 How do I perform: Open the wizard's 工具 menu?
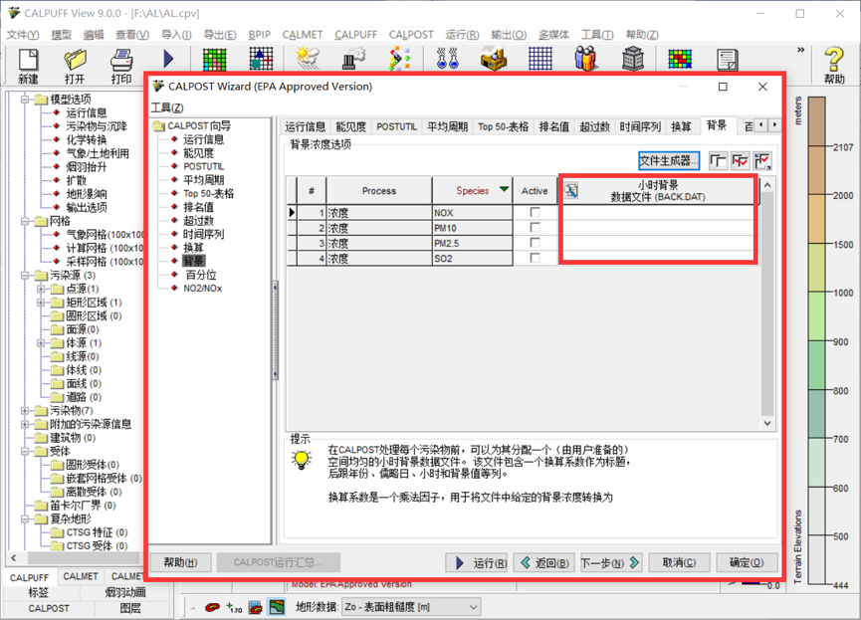(167, 107)
